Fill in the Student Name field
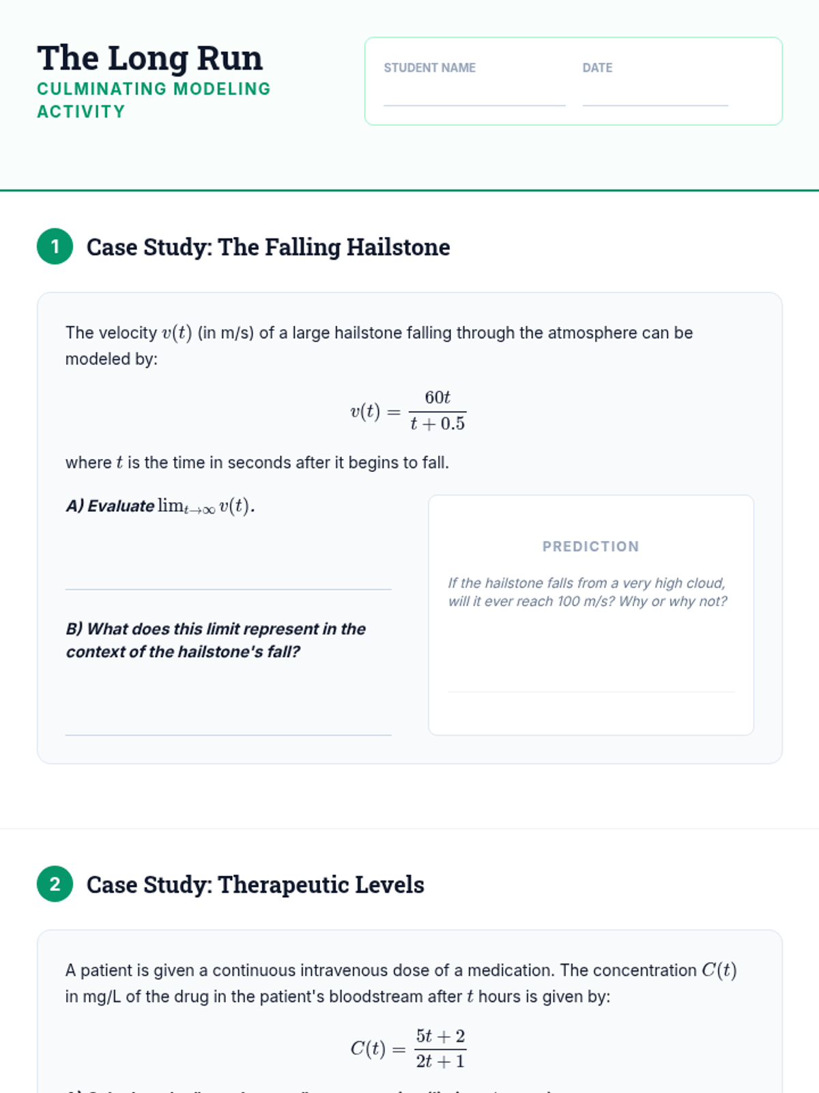Screen dimensions: 819x1093 pos(474,94)
